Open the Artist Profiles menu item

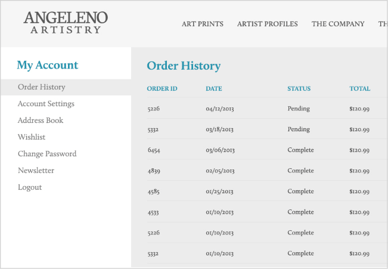coord(267,24)
